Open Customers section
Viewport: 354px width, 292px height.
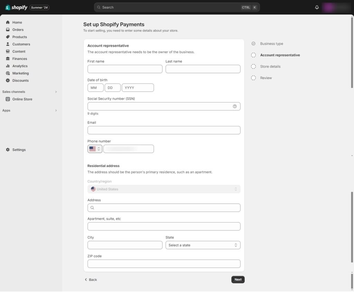pyautogui.click(x=21, y=44)
